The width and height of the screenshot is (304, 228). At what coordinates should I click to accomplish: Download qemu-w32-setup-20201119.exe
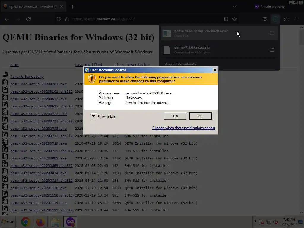point(38,203)
